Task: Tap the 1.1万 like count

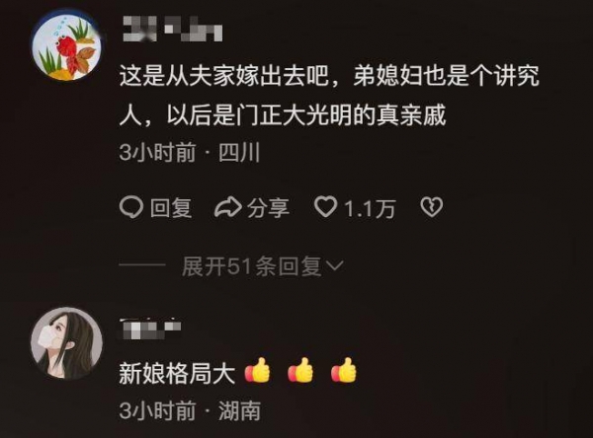Action: [370, 208]
